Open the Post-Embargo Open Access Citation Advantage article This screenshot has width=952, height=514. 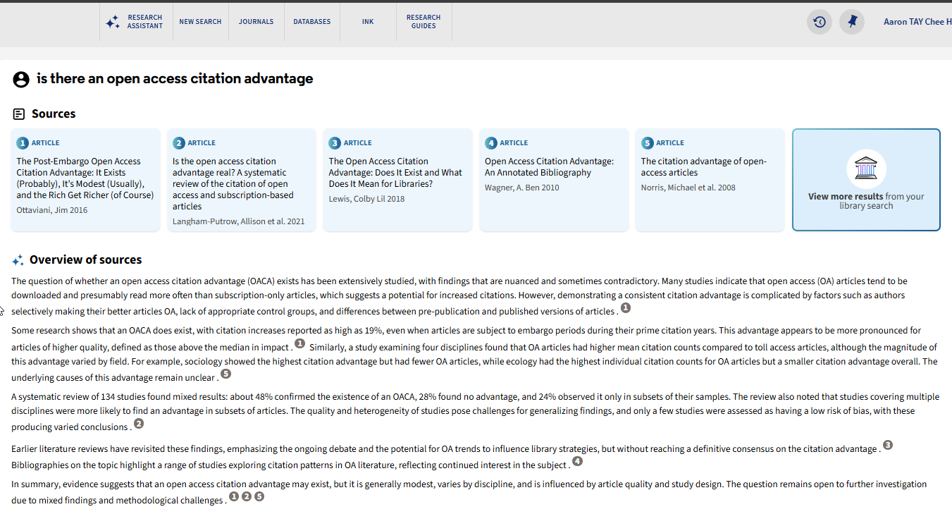click(x=85, y=178)
